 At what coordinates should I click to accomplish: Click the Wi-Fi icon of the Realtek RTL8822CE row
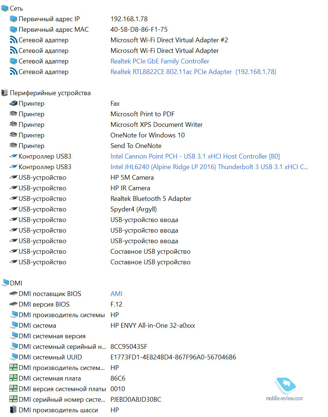[13, 71]
